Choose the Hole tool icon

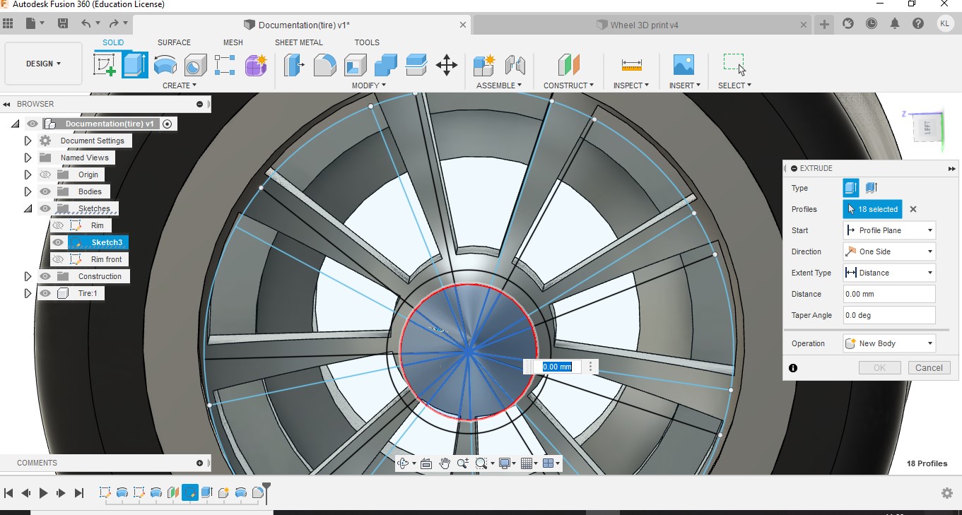coord(195,65)
